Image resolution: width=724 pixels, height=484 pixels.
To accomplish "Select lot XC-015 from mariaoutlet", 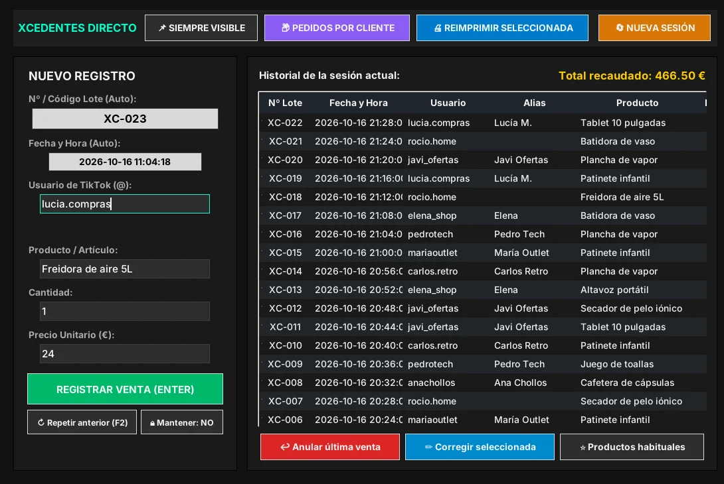I will (483, 253).
